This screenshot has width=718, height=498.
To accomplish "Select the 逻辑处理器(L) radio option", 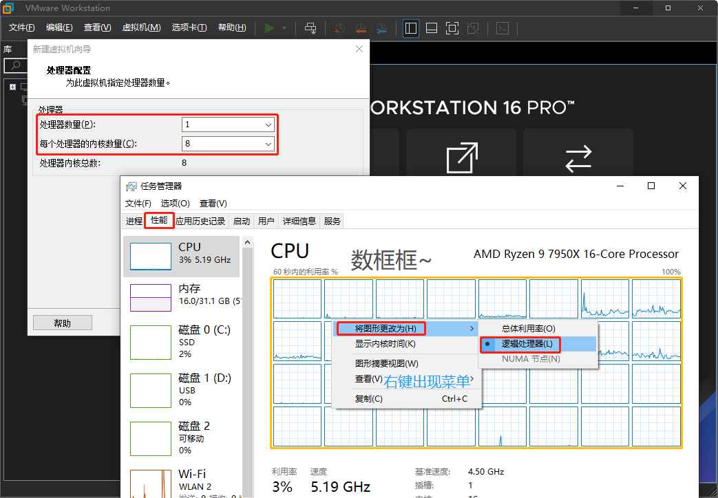I will [538, 344].
